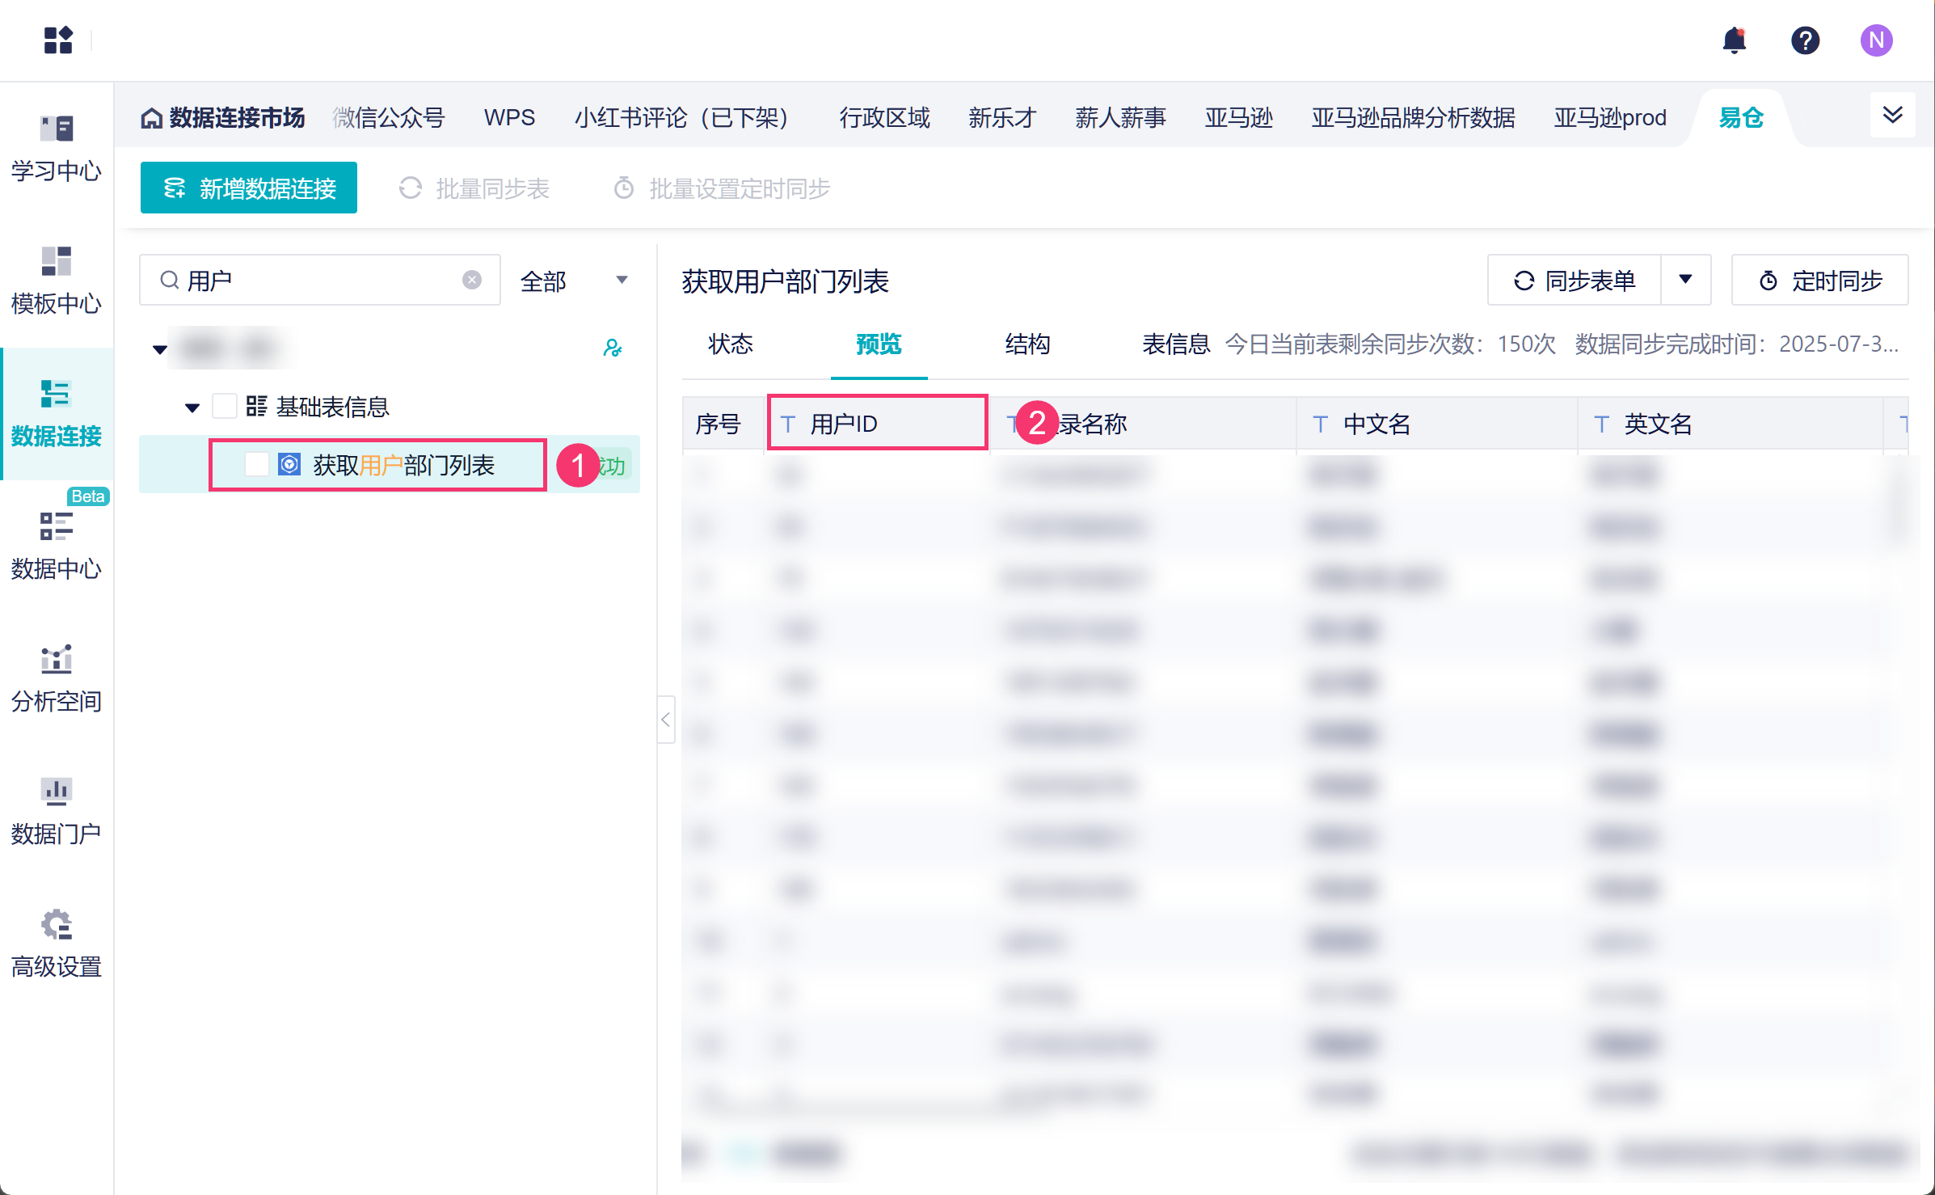Collapse the 基础表信息 tree node
Viewport: 1935px width, 1195px height.
(x=192, y=407)
